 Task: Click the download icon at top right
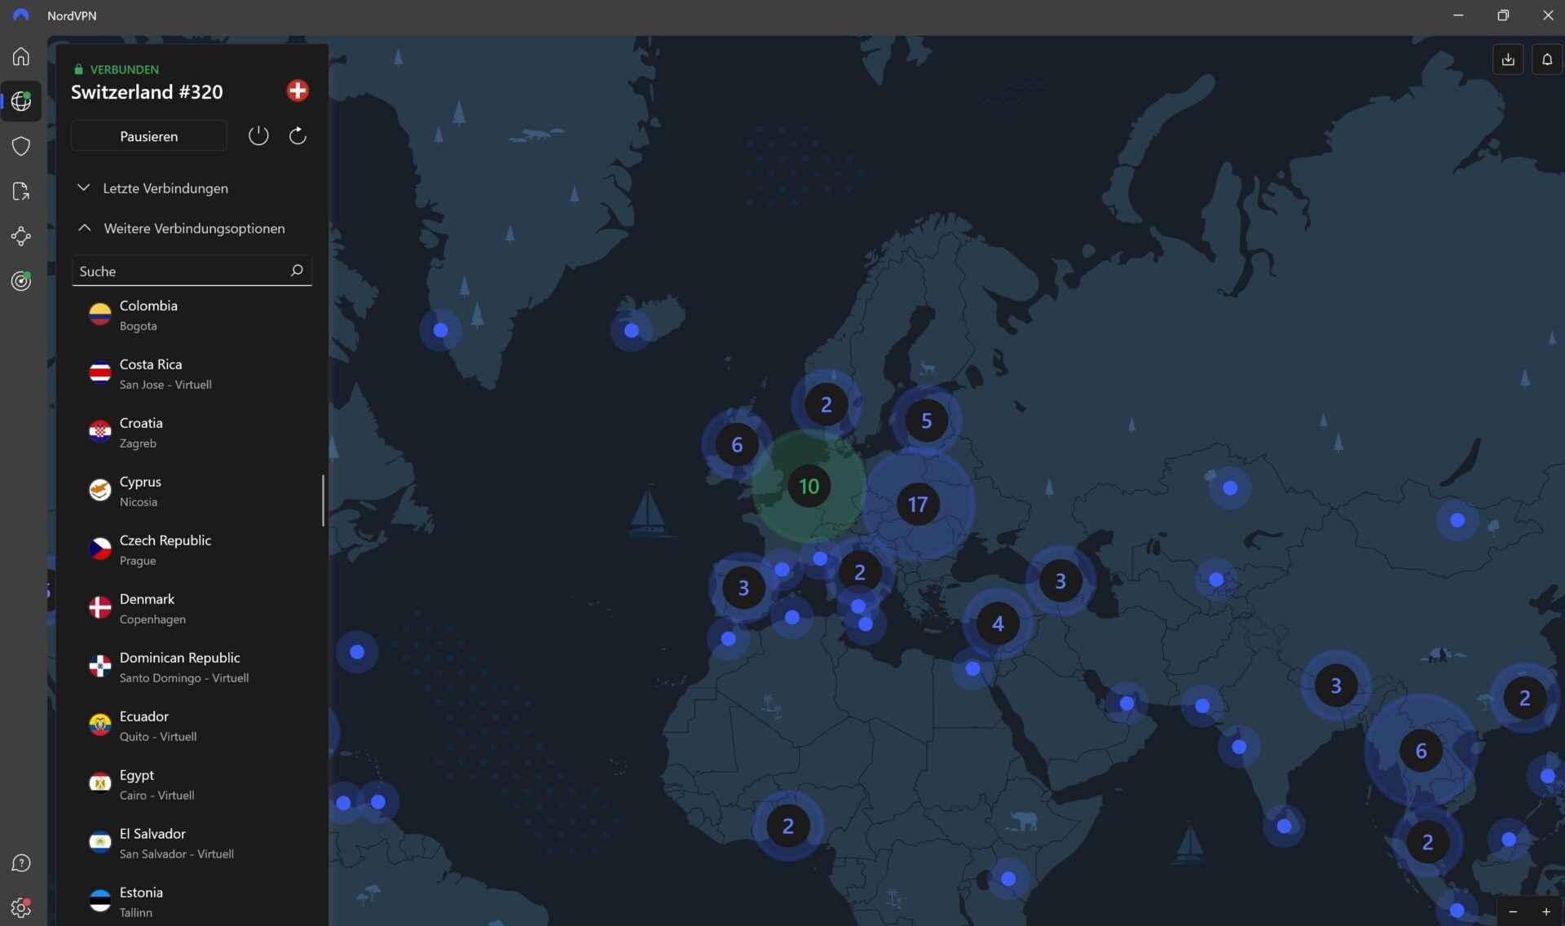1508,60
